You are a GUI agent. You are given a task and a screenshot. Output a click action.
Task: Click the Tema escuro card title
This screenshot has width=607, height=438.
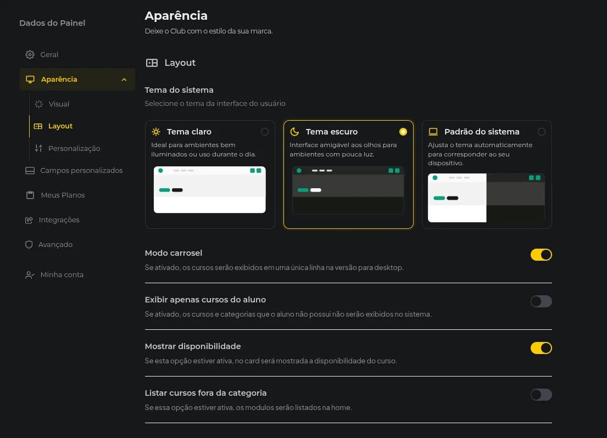[332, 132]
